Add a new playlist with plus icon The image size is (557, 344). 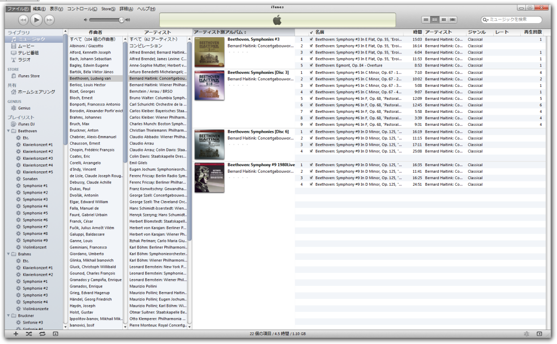pos(16,334)
